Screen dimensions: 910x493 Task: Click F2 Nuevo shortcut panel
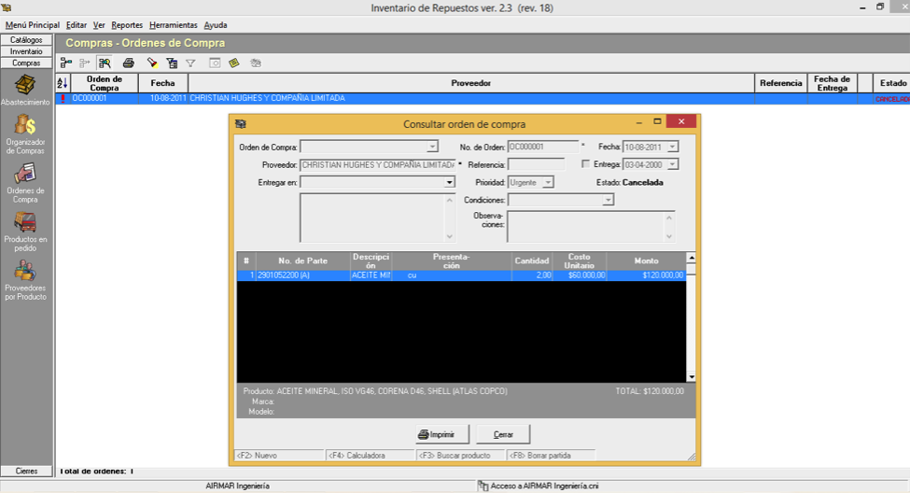pos(278,456)
